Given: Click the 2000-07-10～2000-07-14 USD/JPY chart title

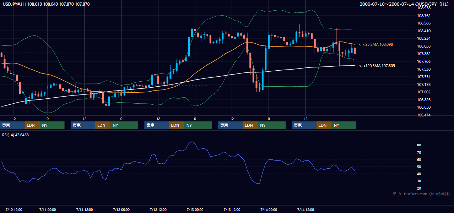Looking at the screenshot, I should click(405, 4).
